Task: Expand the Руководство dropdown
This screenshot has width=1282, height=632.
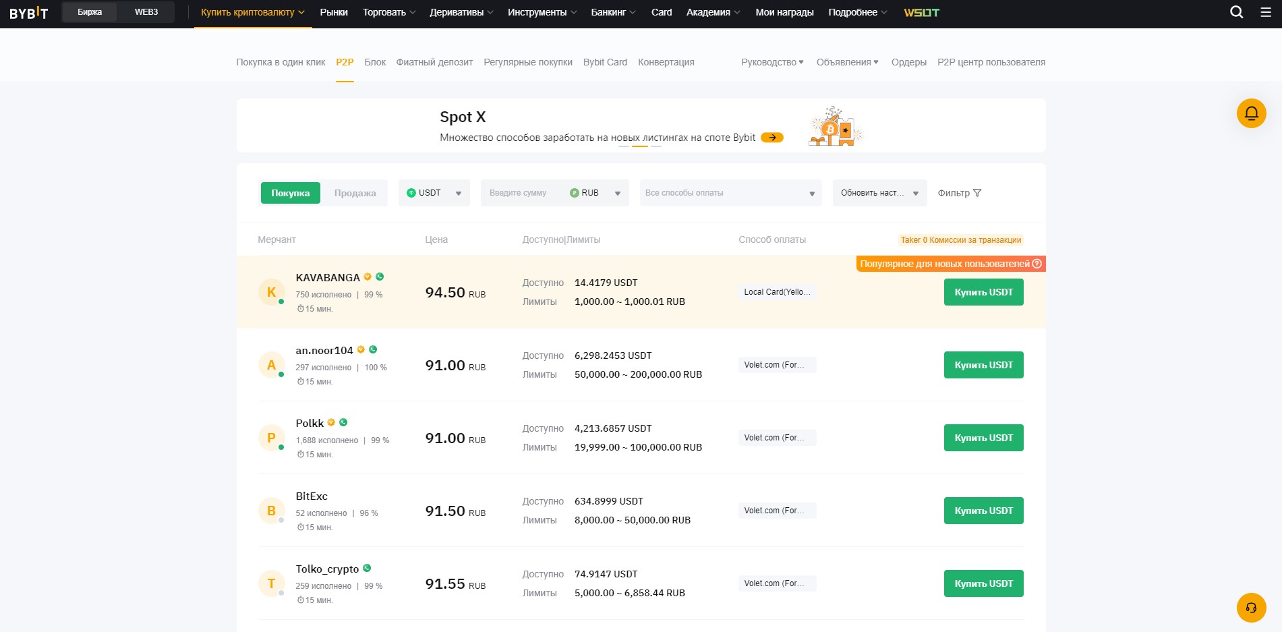Action: point(772,62)
